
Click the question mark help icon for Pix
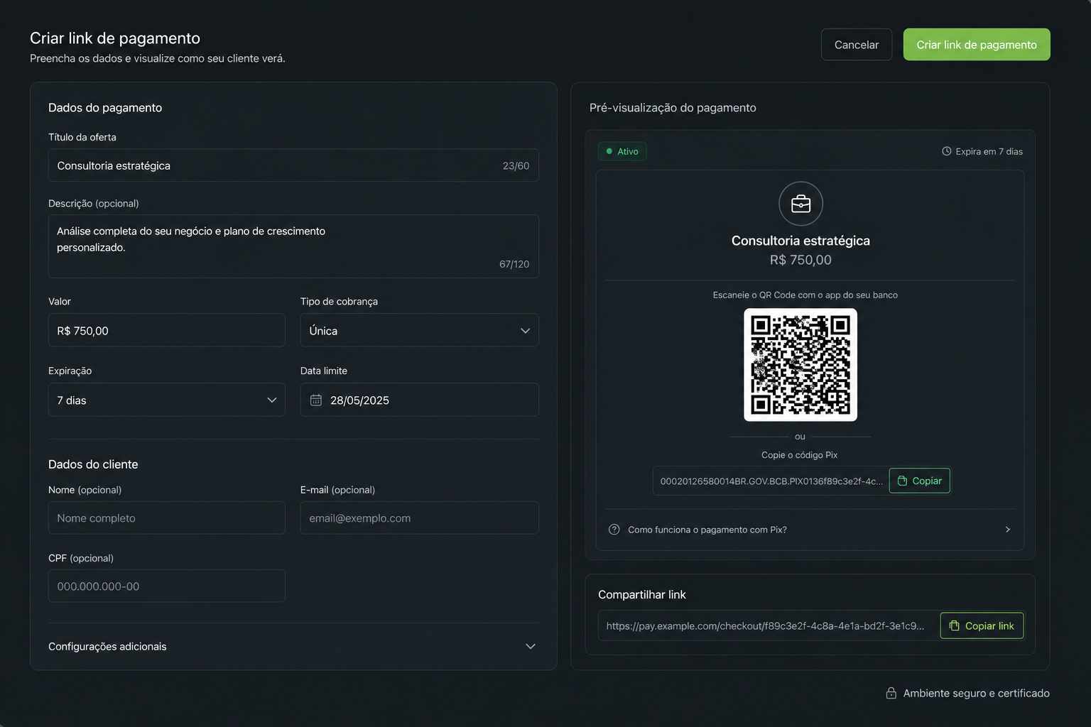[x=614, y=530]
